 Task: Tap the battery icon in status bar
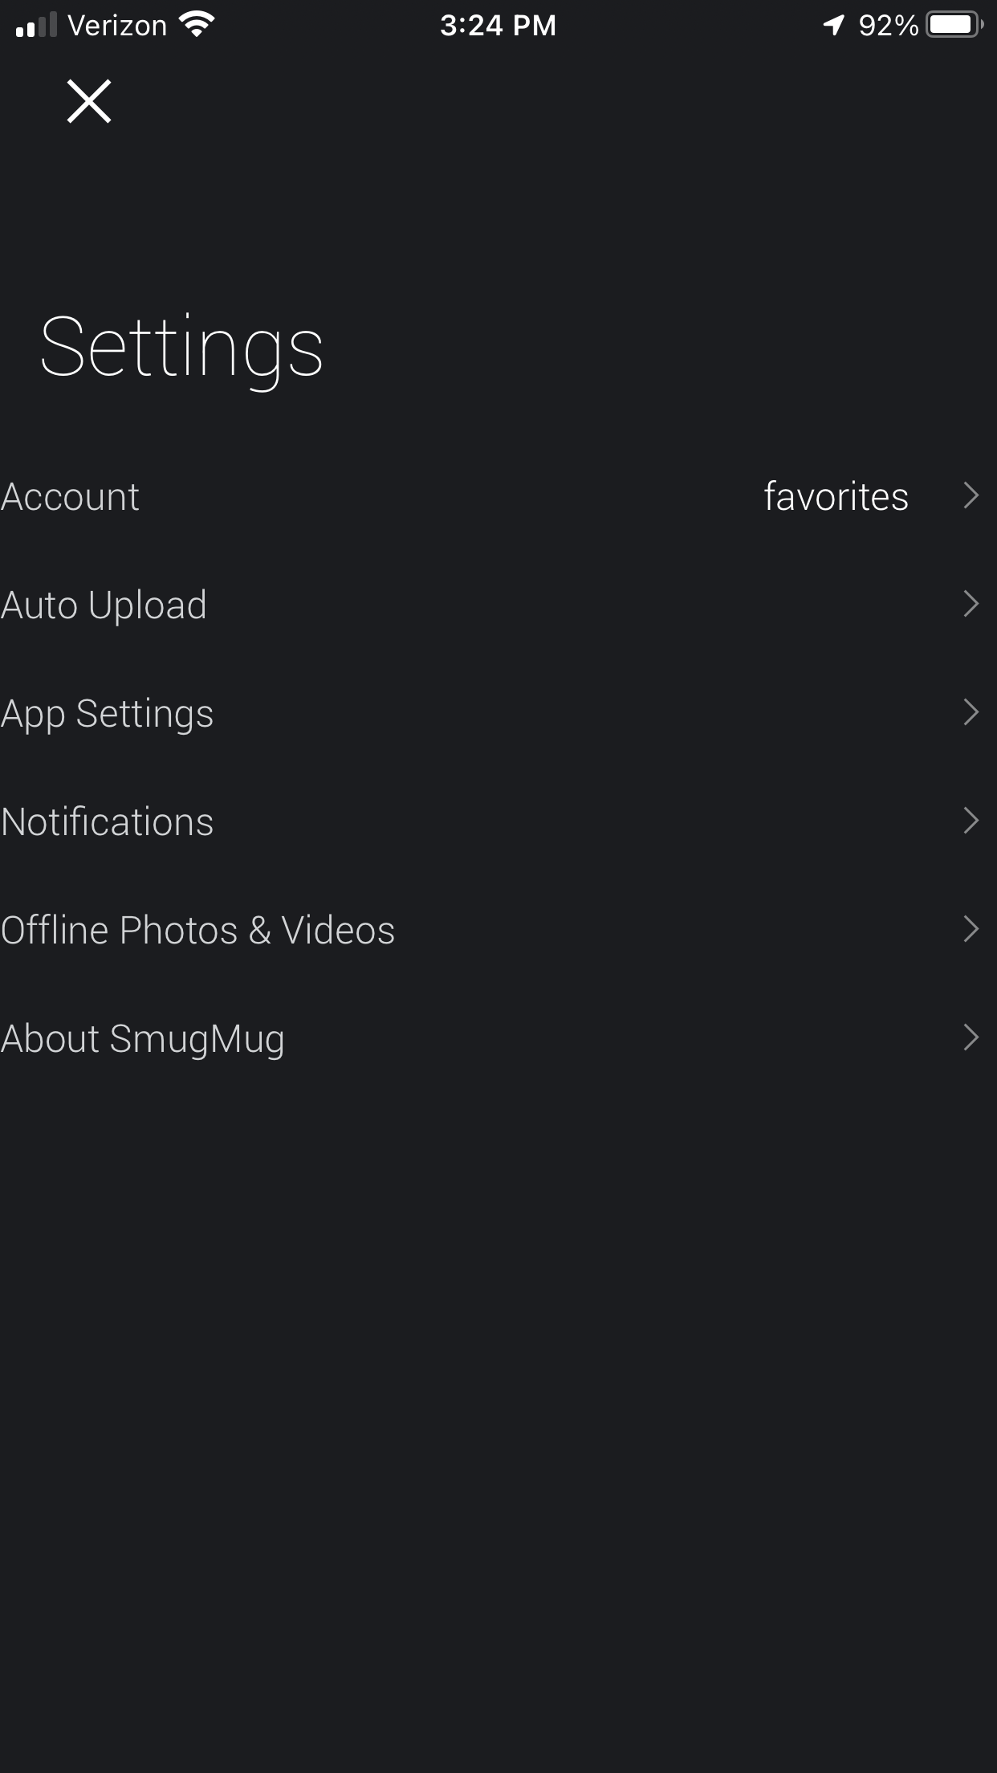[954, 25]
